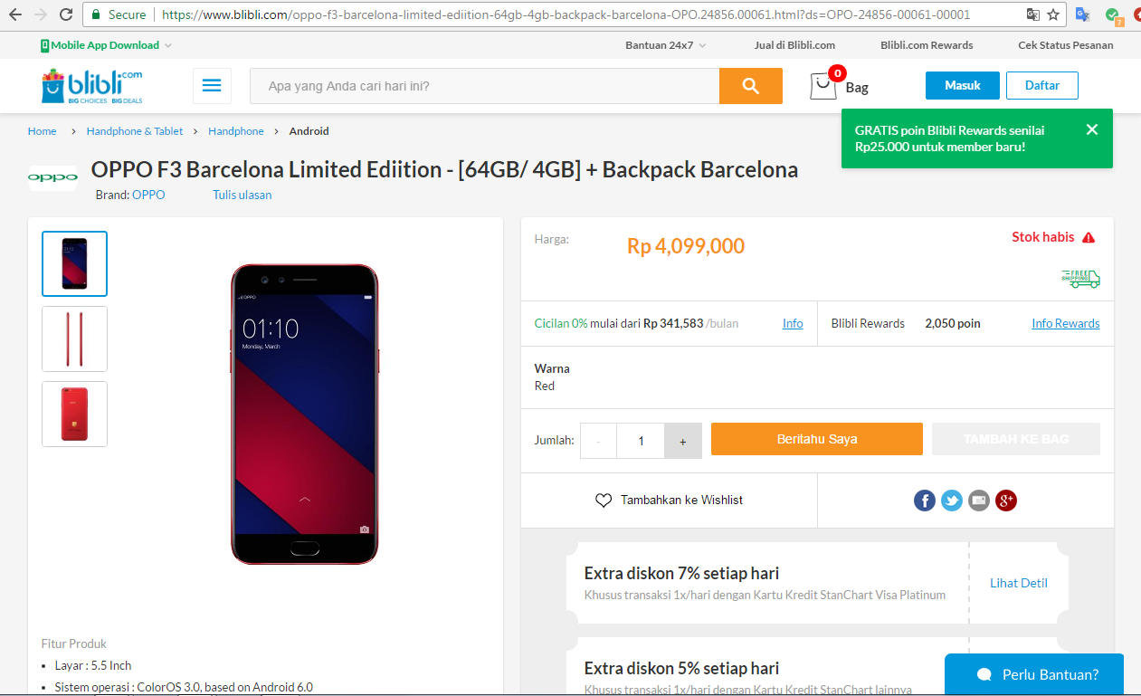
Task: Select Jual di Blibli.com menu item
Action: [794, 44]
